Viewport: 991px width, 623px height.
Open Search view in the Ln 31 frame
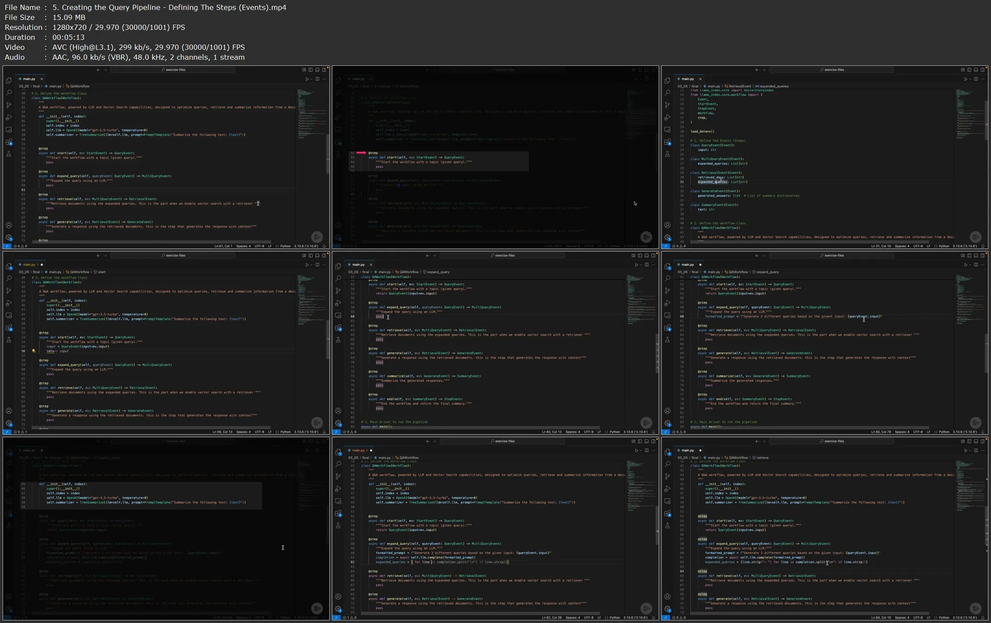pyautogui.click(x=667, y=93)
